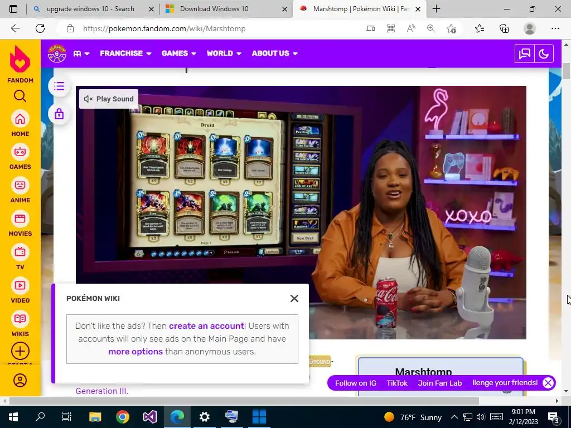The image size is (571, 428).
Task: Click the Pokémon Wiki logo
Action: (x=57, y=53)
